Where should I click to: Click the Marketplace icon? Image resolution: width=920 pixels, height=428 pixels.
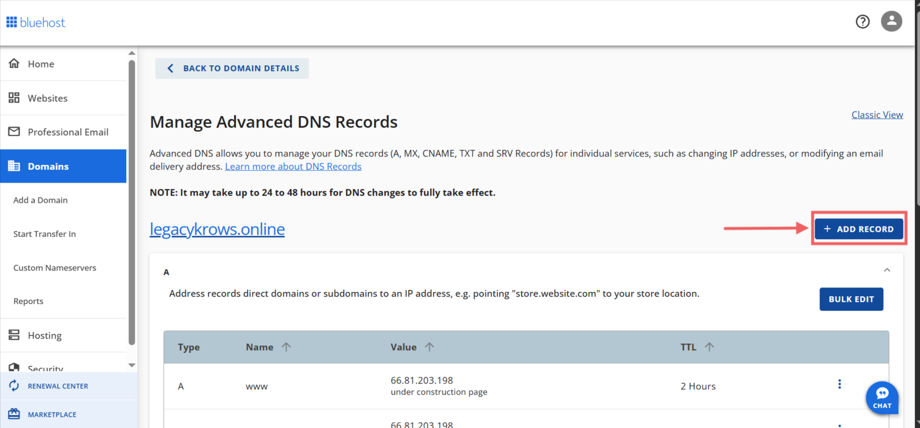14,414
